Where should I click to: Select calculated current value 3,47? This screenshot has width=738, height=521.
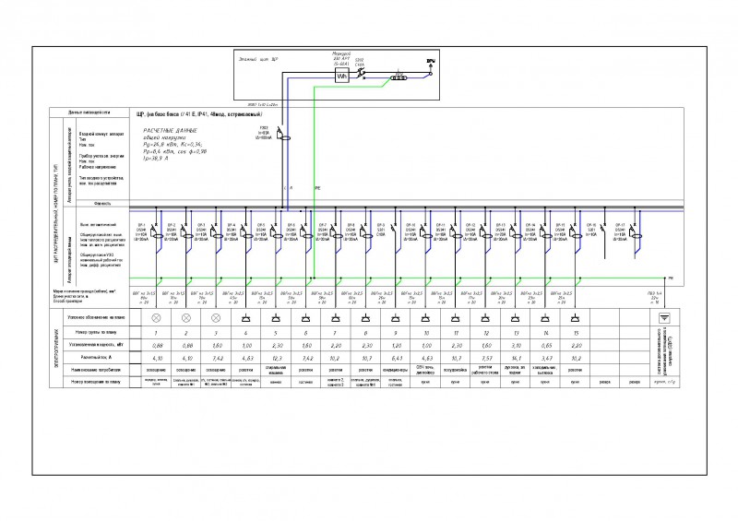(546, 358)
